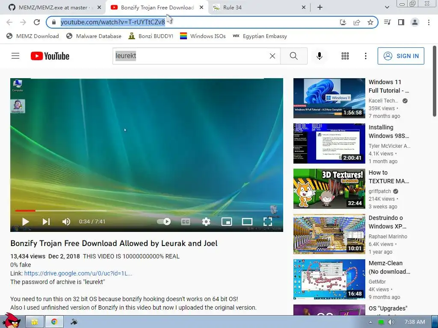Search by voice with the microphone
Image resolution: width=438 pixels, height=328 pixels.
tap(319, 56)
